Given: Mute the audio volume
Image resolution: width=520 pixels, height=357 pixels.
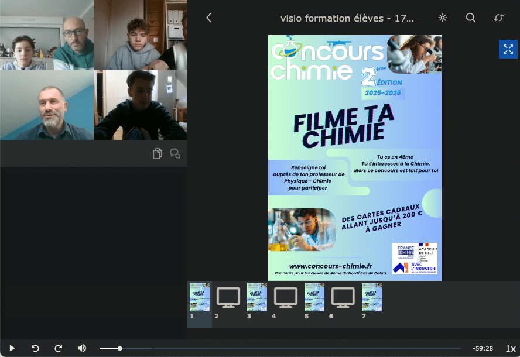Looking at the screenshot, I should tap(82, 348).
